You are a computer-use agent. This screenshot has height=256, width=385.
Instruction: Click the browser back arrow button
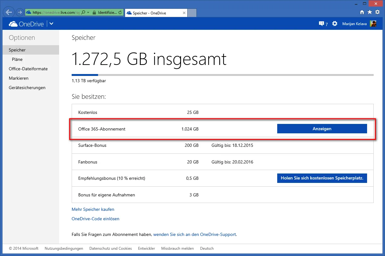click(x=9, y=13)
